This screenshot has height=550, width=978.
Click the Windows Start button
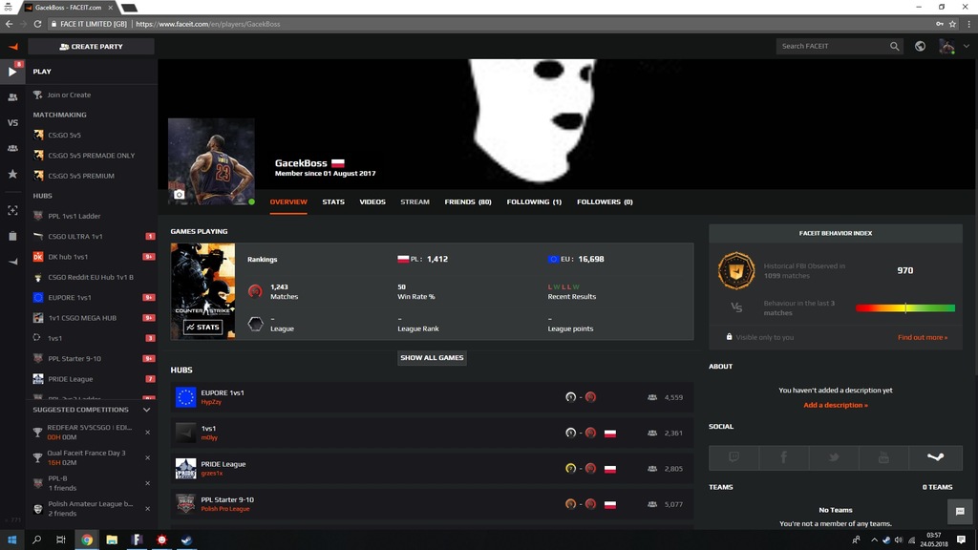pos(11,539)
